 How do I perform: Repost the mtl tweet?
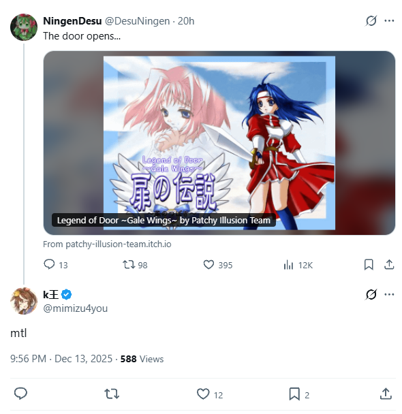click(x=112, y=394)
